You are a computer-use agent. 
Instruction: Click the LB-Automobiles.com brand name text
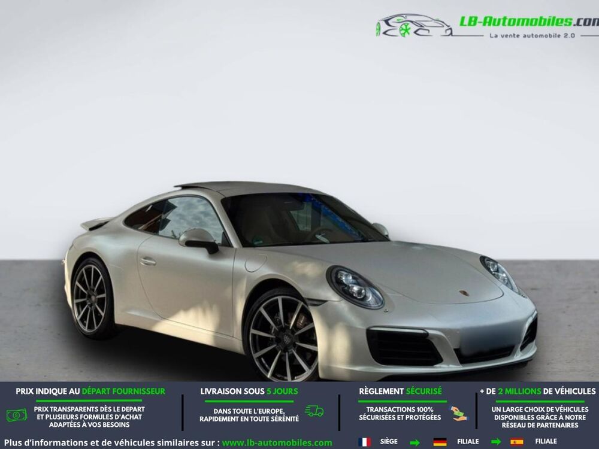click(529, 22)
